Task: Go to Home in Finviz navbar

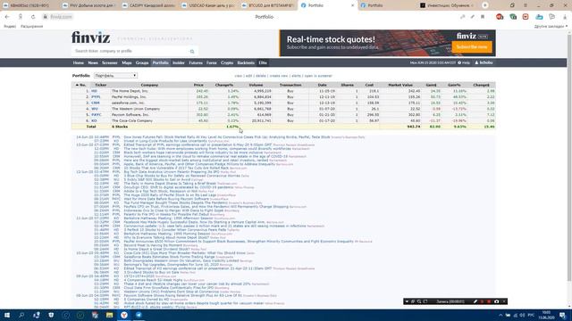Action: 78,62
